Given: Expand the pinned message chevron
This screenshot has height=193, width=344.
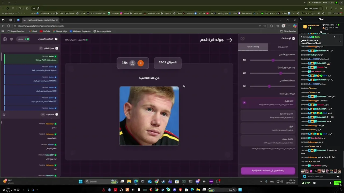Looking at the screenshot, I should (x=340, y=41).
